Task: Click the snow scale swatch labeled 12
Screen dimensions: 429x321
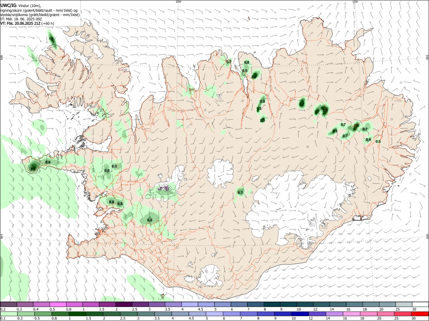Action: pos(321,304)
